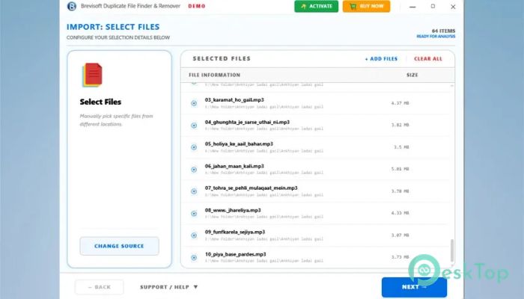Click the BUY NOW button

(366, 6)
